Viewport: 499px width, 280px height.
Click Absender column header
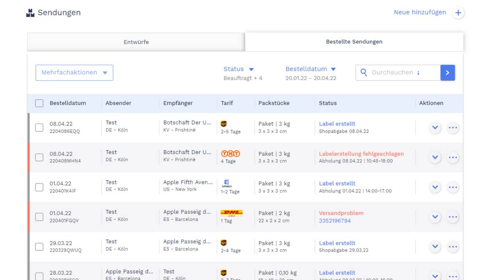point(119,103)
